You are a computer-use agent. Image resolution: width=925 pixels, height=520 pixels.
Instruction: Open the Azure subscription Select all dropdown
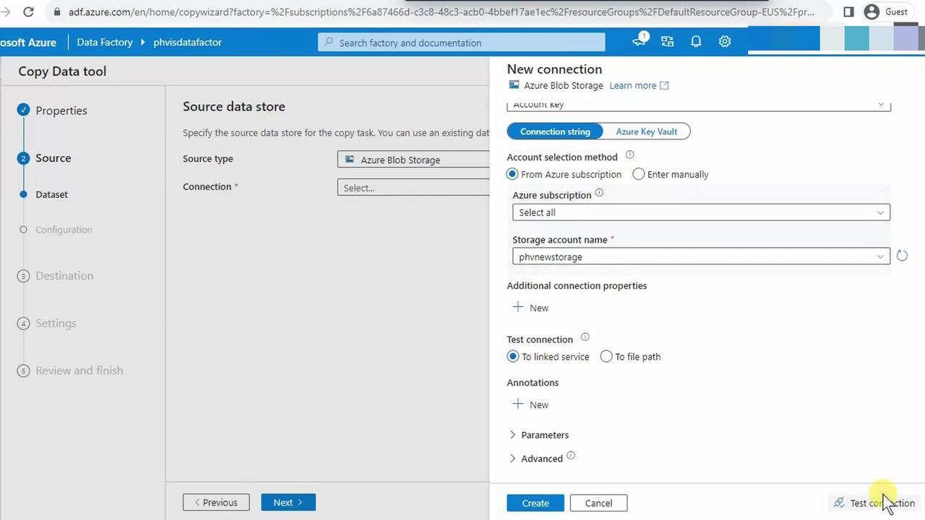pos(701,212)
